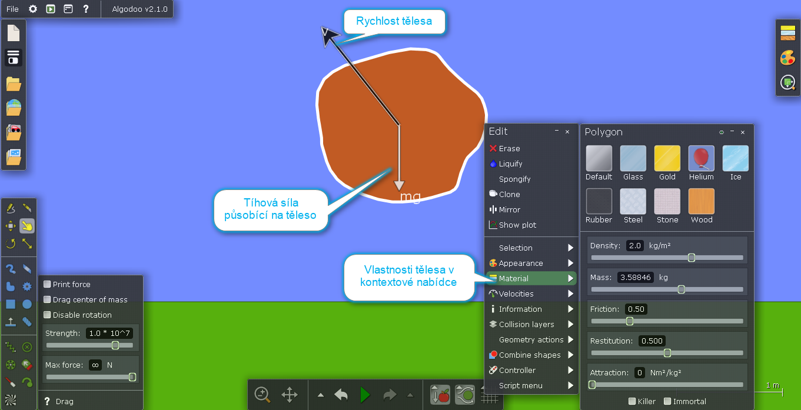Start the simulation with Play button
Screen dimensions: 801x410
[365, 395]
